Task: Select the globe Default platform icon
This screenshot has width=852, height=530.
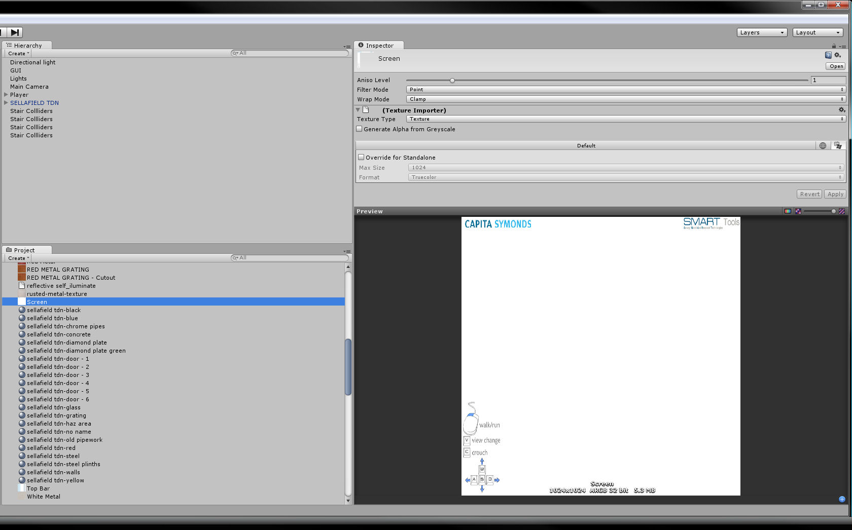Action: pyautogui.click(x=822, y=145)
